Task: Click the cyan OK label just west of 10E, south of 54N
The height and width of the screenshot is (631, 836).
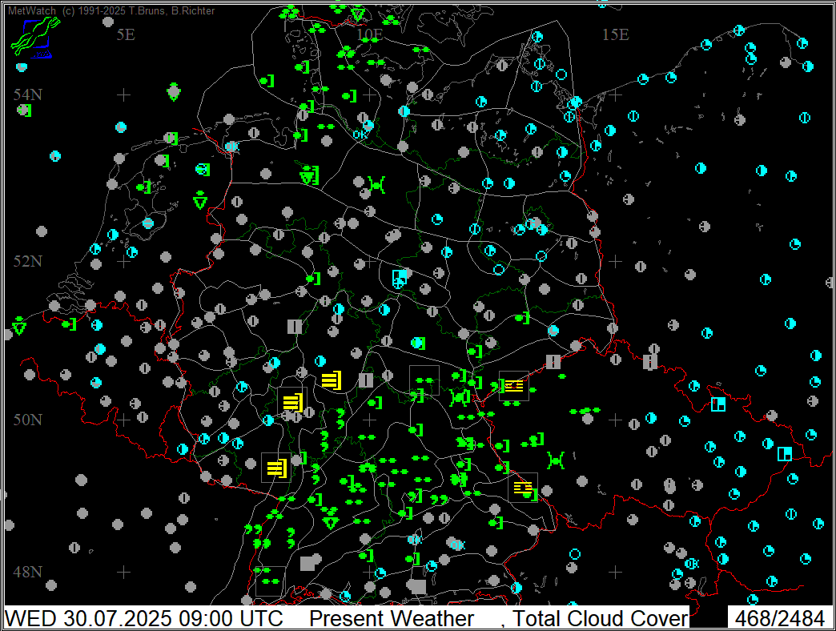Action: coord(360,135)
